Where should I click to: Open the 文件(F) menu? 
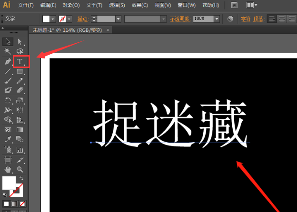coord(26,5)
